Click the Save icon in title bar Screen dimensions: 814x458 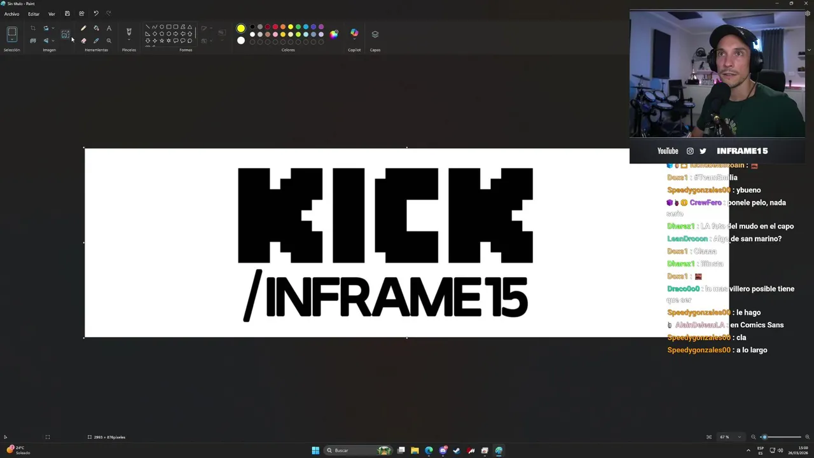[x=67, y=13]
